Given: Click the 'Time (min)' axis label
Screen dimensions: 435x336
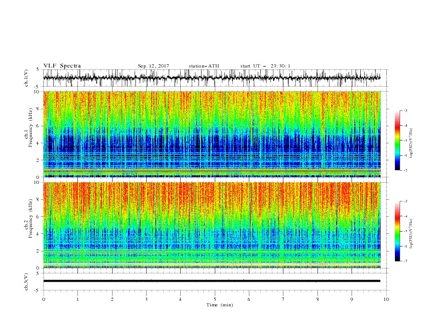Looking at the screenshot, I should click(220, 305).
